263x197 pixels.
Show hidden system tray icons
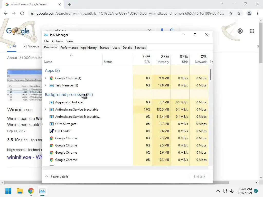point(218,191)
